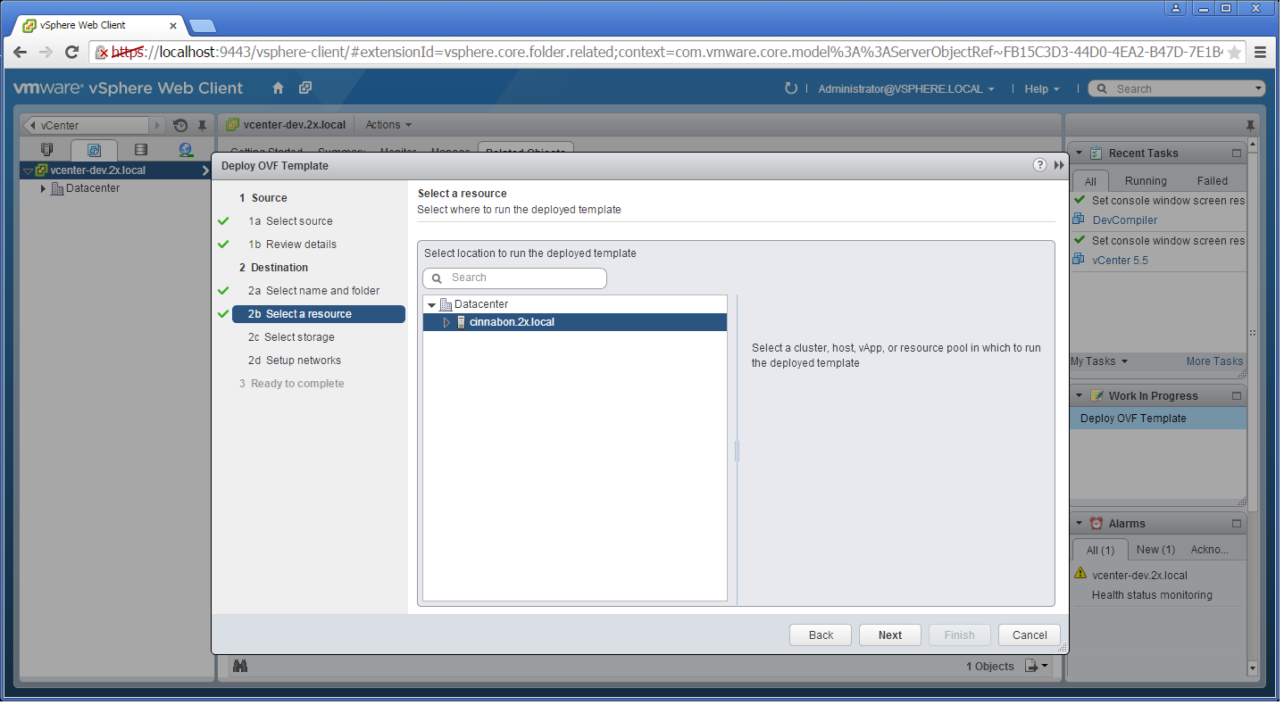This screenshot has width=1284, height=705.
Task: Click the vSphere home icon
Action: [x=278, y=88]
